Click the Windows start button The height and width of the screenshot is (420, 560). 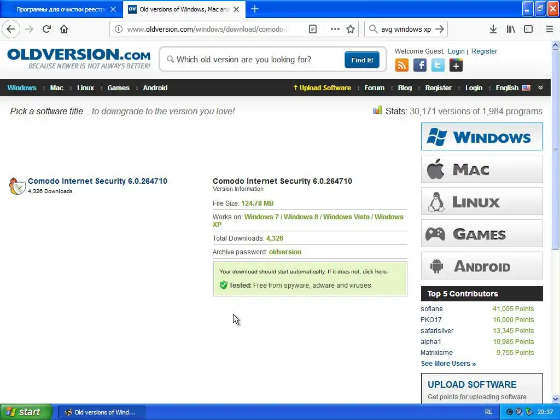point(26,412)
